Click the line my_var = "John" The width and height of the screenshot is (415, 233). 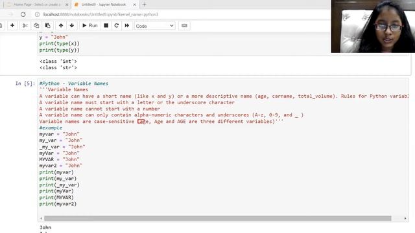pos(61,140)
